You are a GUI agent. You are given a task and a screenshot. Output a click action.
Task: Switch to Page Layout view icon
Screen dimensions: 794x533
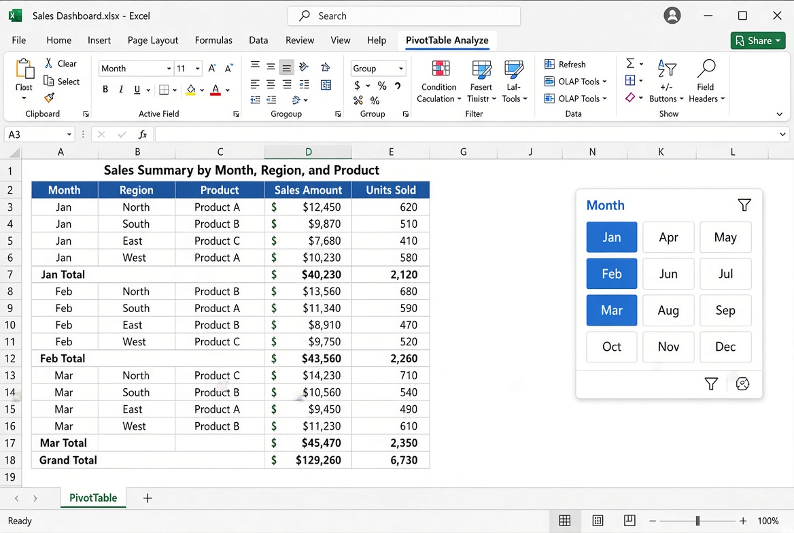tap(598, 520)
